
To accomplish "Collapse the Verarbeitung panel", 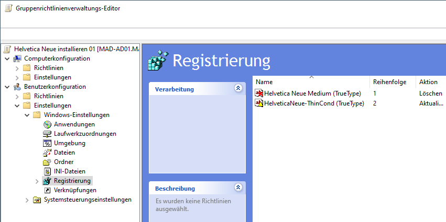I will tap(238, 89).
